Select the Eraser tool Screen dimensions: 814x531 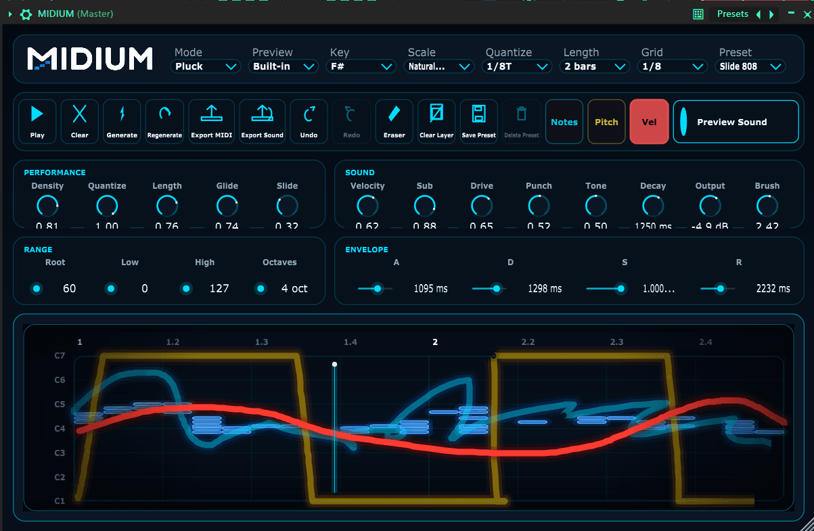394,122
